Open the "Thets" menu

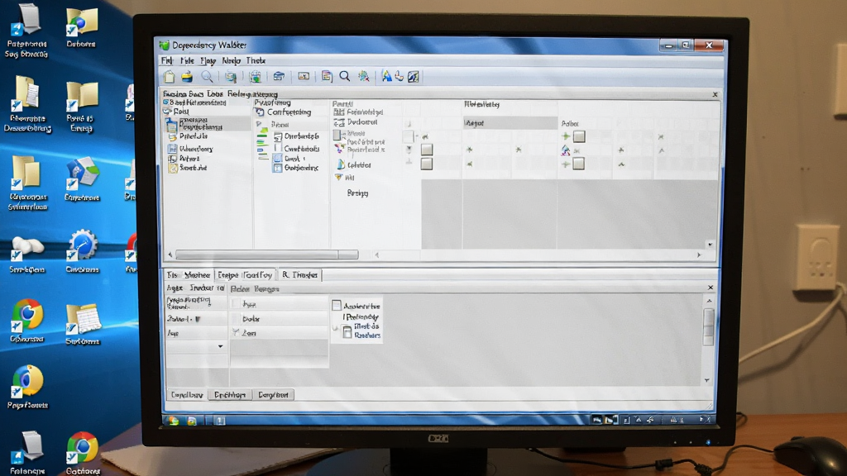point(256,61)
